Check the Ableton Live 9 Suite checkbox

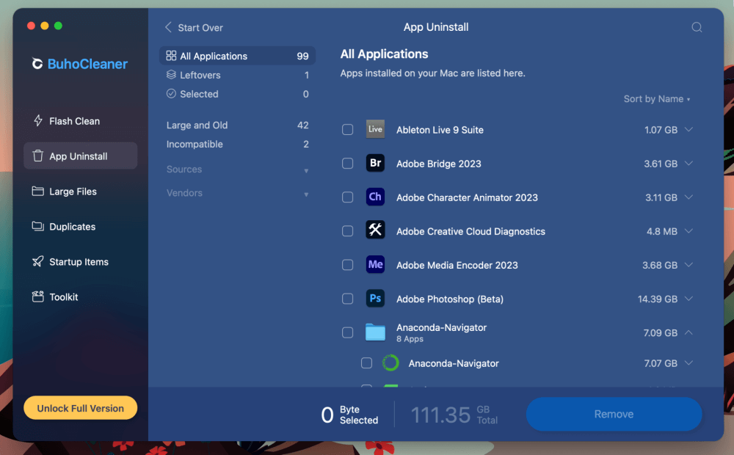[347, 130]
